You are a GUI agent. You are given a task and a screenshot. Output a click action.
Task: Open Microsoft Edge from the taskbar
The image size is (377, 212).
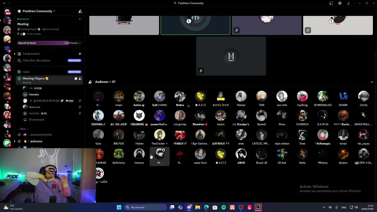pyautogui.click(x=206, y=207)
